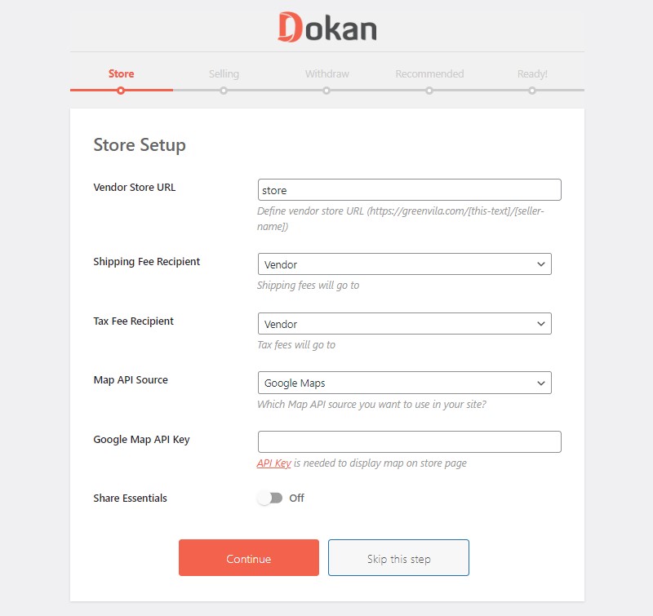Click the Store step circle marker
Viewport: 653px width, 616px height.
[121, 91]
